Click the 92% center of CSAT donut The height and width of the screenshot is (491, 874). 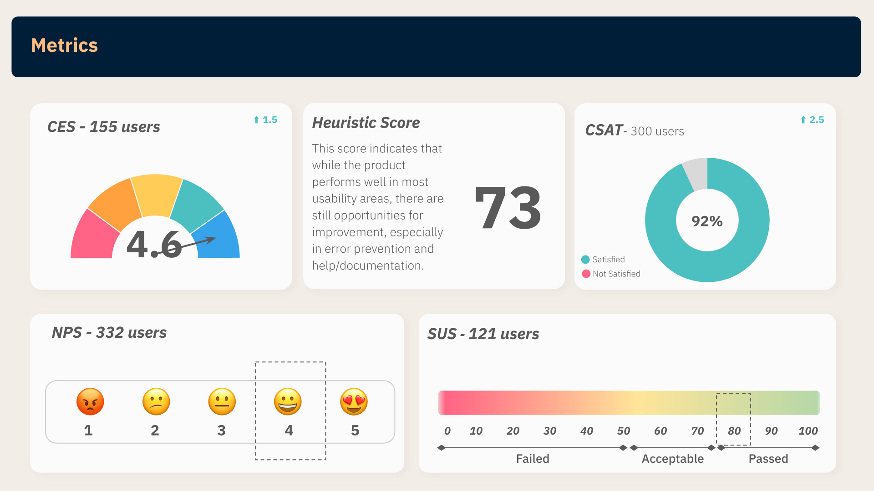coord(707,221)
